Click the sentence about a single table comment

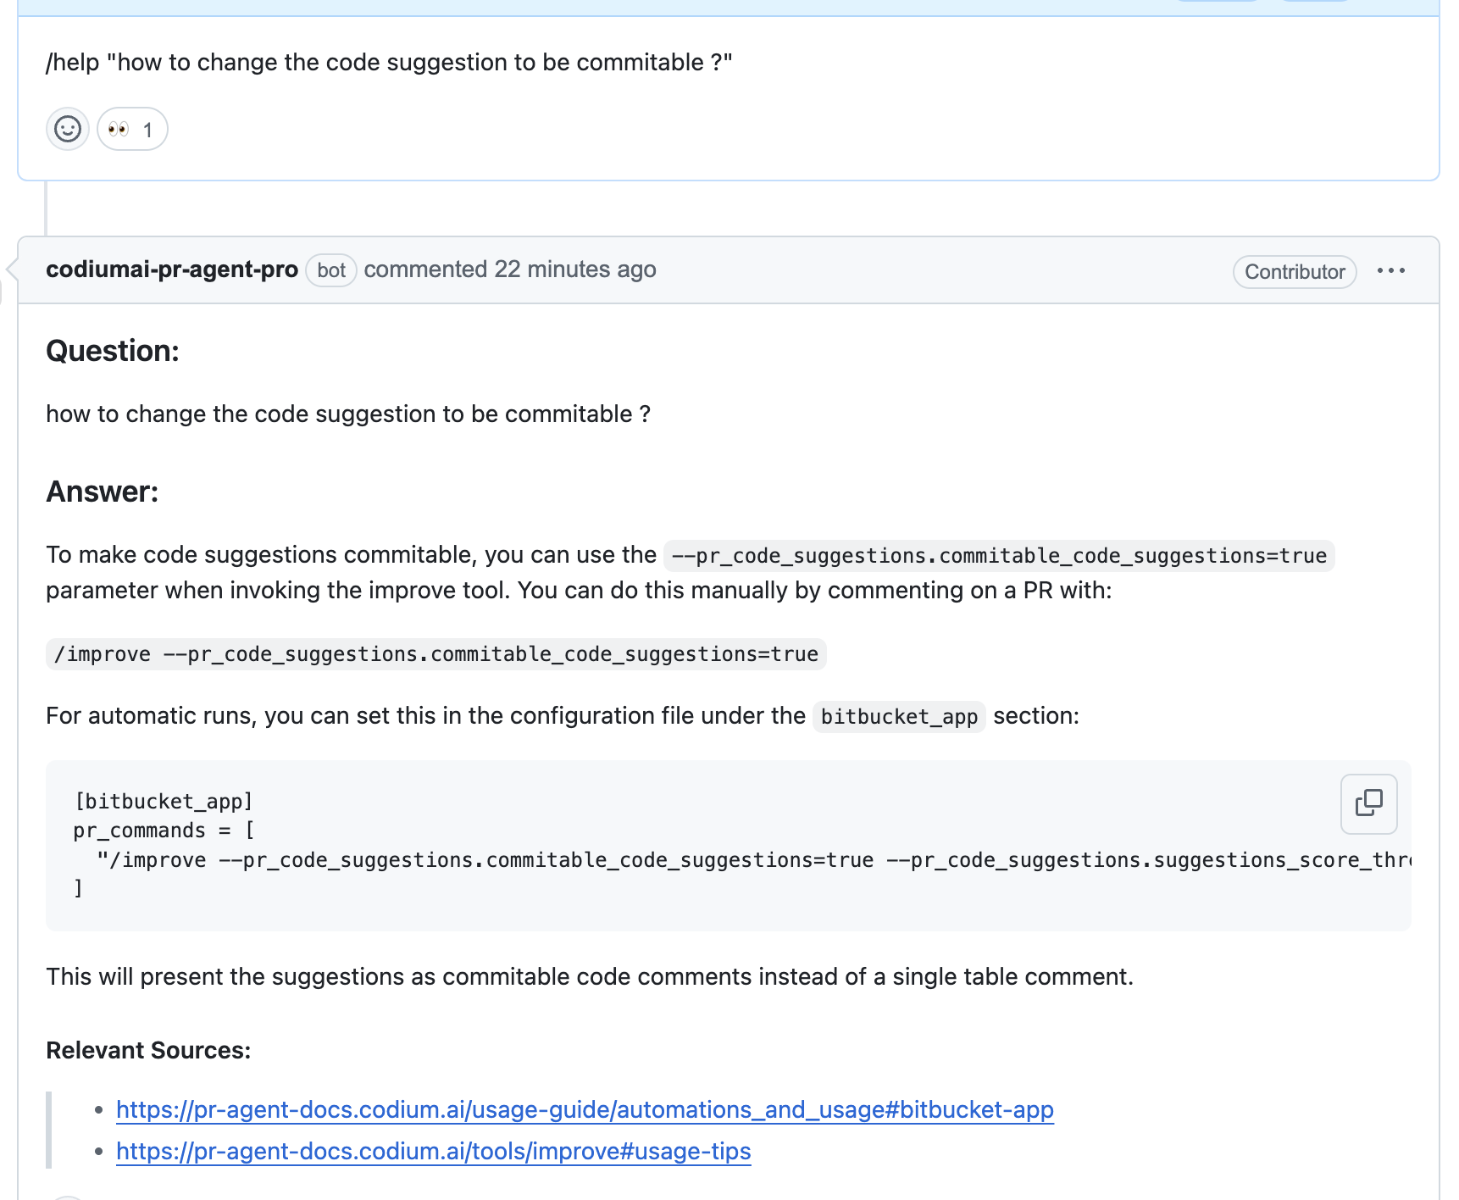[589, 976]
